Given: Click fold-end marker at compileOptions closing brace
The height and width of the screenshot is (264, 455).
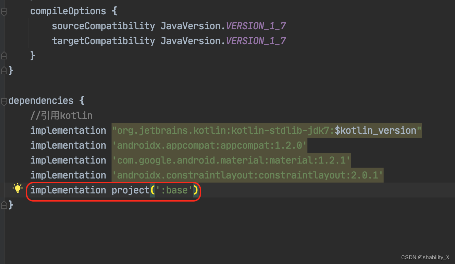Looking at the screenshot, I should click(x=4, y=55).
